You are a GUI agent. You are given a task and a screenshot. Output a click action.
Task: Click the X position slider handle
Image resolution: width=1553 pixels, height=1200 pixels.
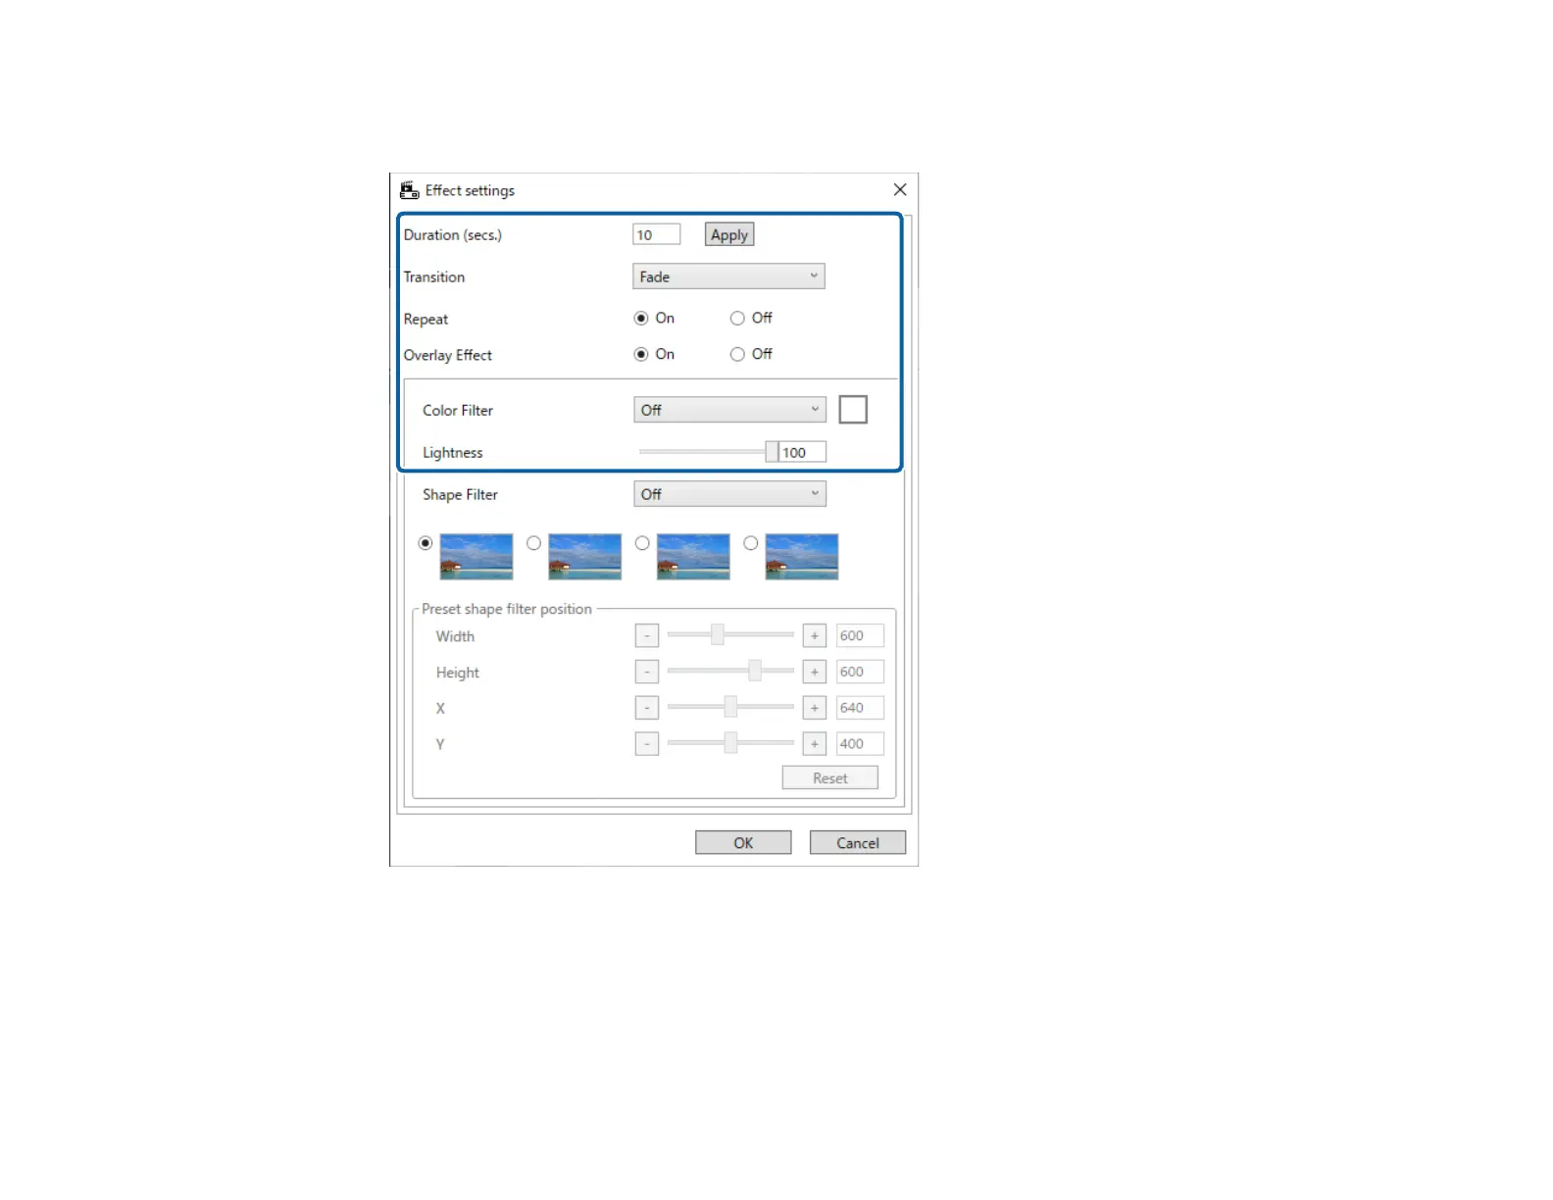point(730,707)
